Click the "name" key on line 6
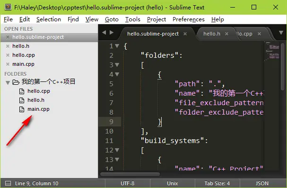 pos(187,93)
